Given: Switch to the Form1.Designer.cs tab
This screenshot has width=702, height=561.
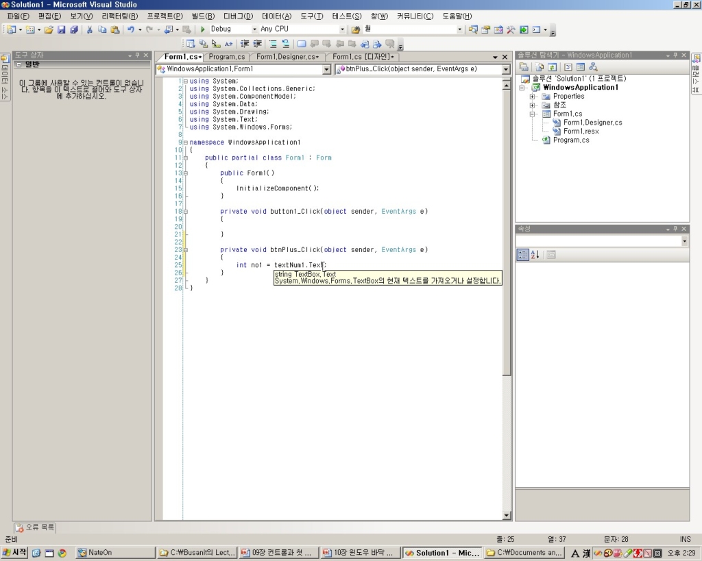Looking at the screenshot, I should 287,57.
